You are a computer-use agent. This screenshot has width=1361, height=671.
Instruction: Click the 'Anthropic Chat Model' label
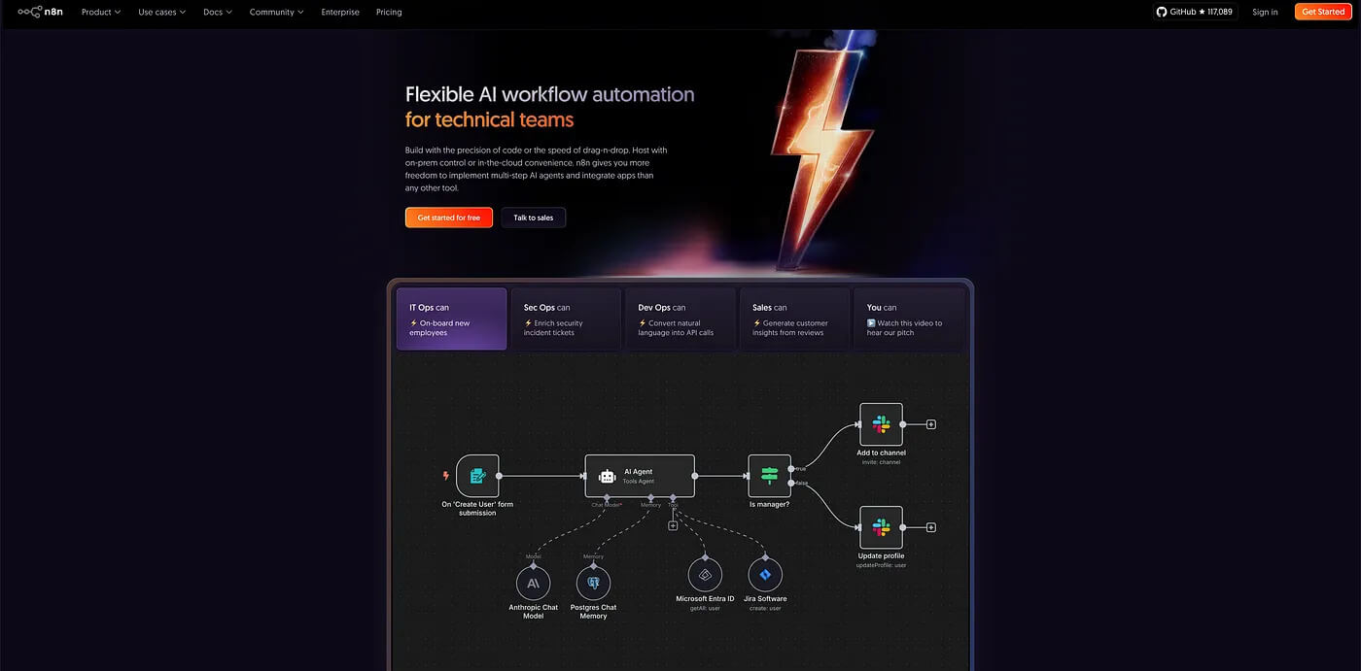(x=533, y=612)
